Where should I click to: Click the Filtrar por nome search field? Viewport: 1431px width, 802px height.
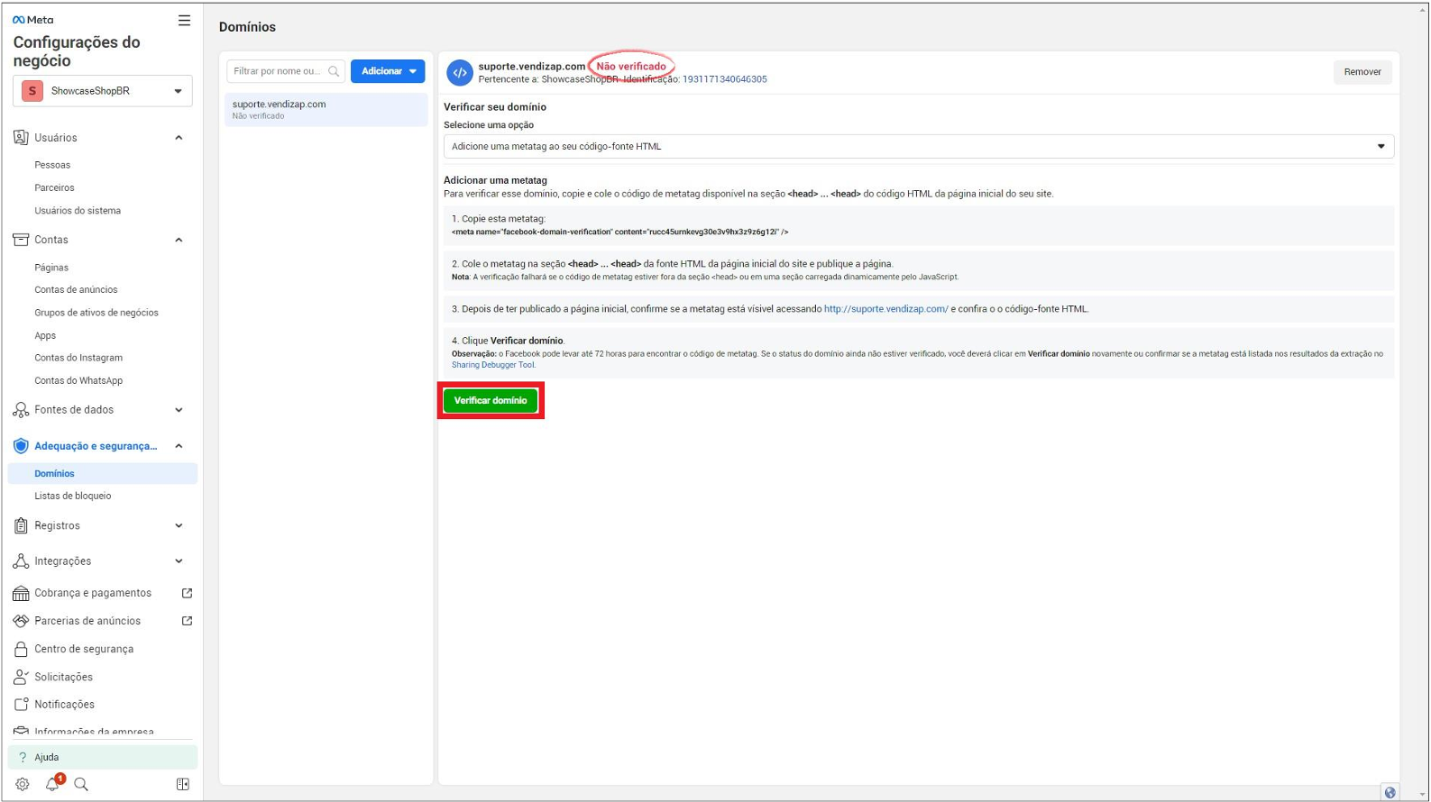(x=278, y=71)
